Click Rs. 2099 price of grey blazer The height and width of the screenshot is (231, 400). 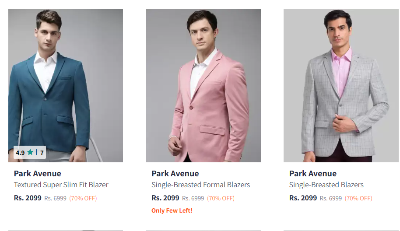303,198
